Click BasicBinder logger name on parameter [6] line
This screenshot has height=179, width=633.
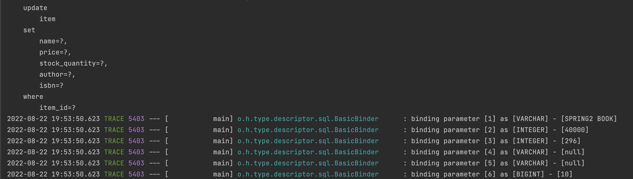(308, 174)
